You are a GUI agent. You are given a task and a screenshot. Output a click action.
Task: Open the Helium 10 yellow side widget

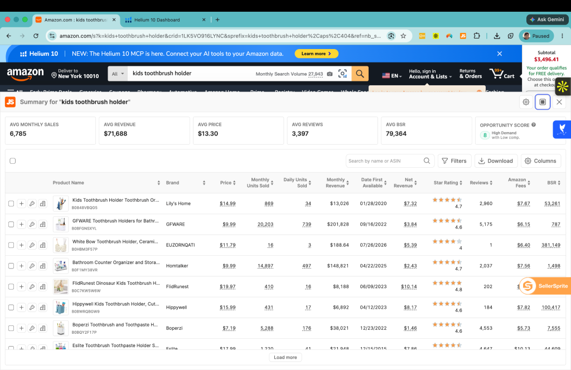[x=563, y=86]
